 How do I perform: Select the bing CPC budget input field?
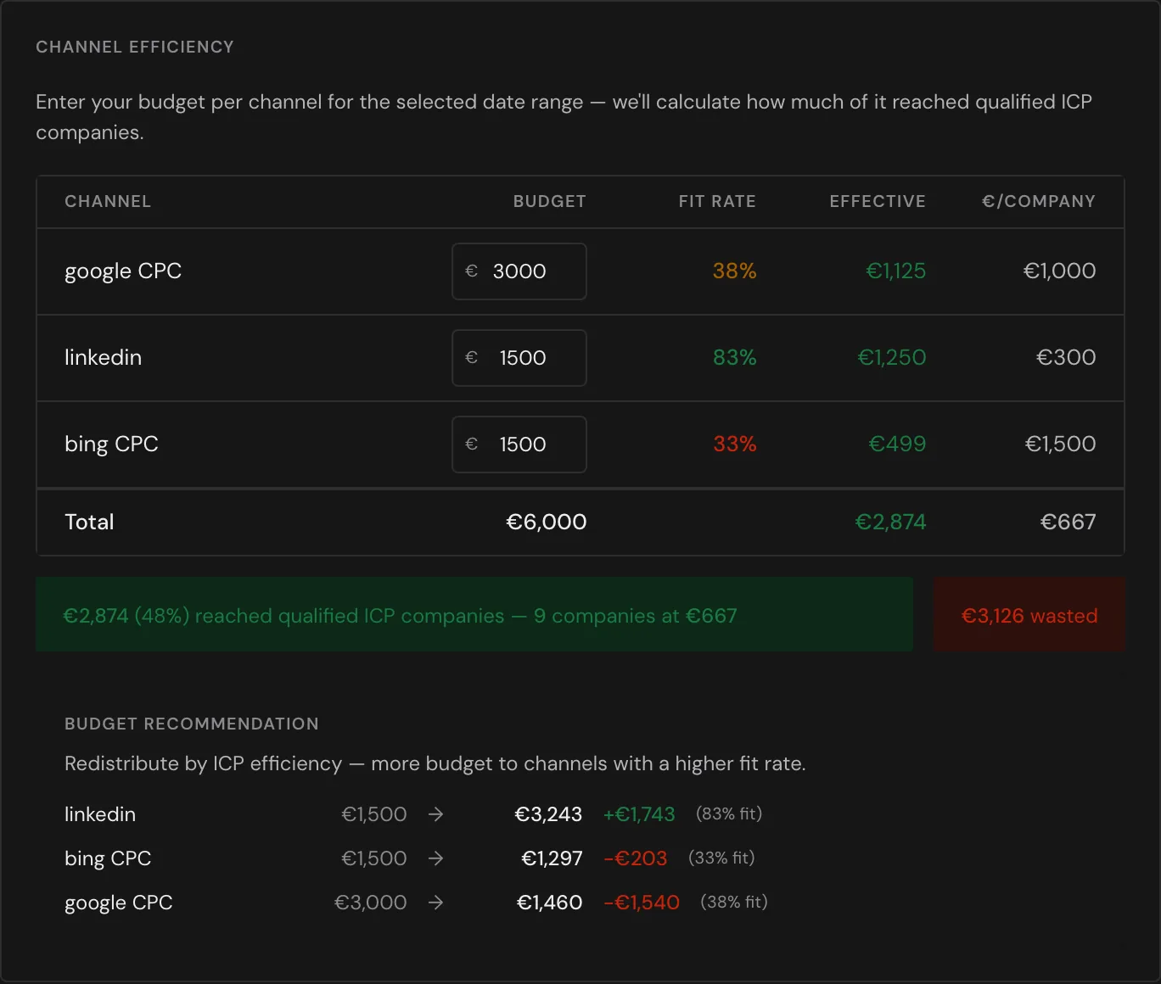coord(519,444)
